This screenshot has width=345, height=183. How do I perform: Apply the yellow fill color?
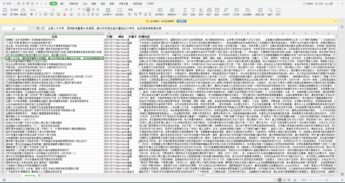(x=58, y=15)
